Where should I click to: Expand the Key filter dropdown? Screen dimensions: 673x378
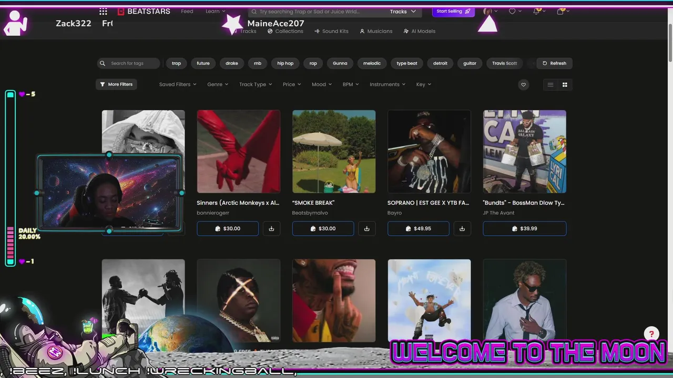pos(424,85)
